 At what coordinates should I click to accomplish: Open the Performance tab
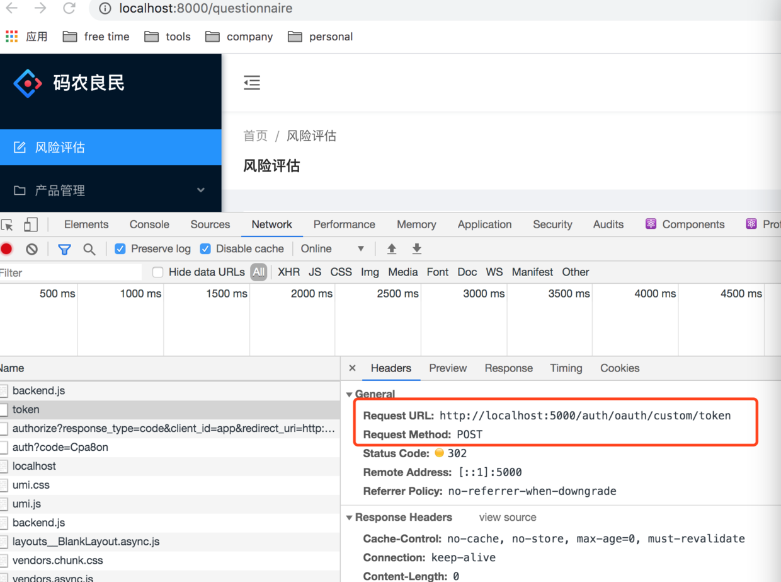(345, 224)
